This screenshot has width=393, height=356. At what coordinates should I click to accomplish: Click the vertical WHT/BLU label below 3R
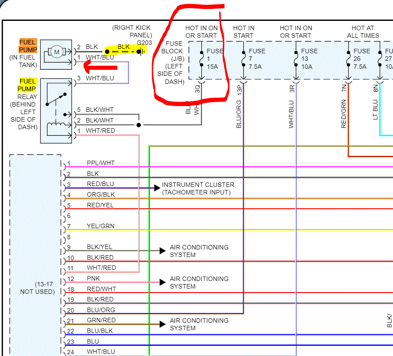pos(291,115)
